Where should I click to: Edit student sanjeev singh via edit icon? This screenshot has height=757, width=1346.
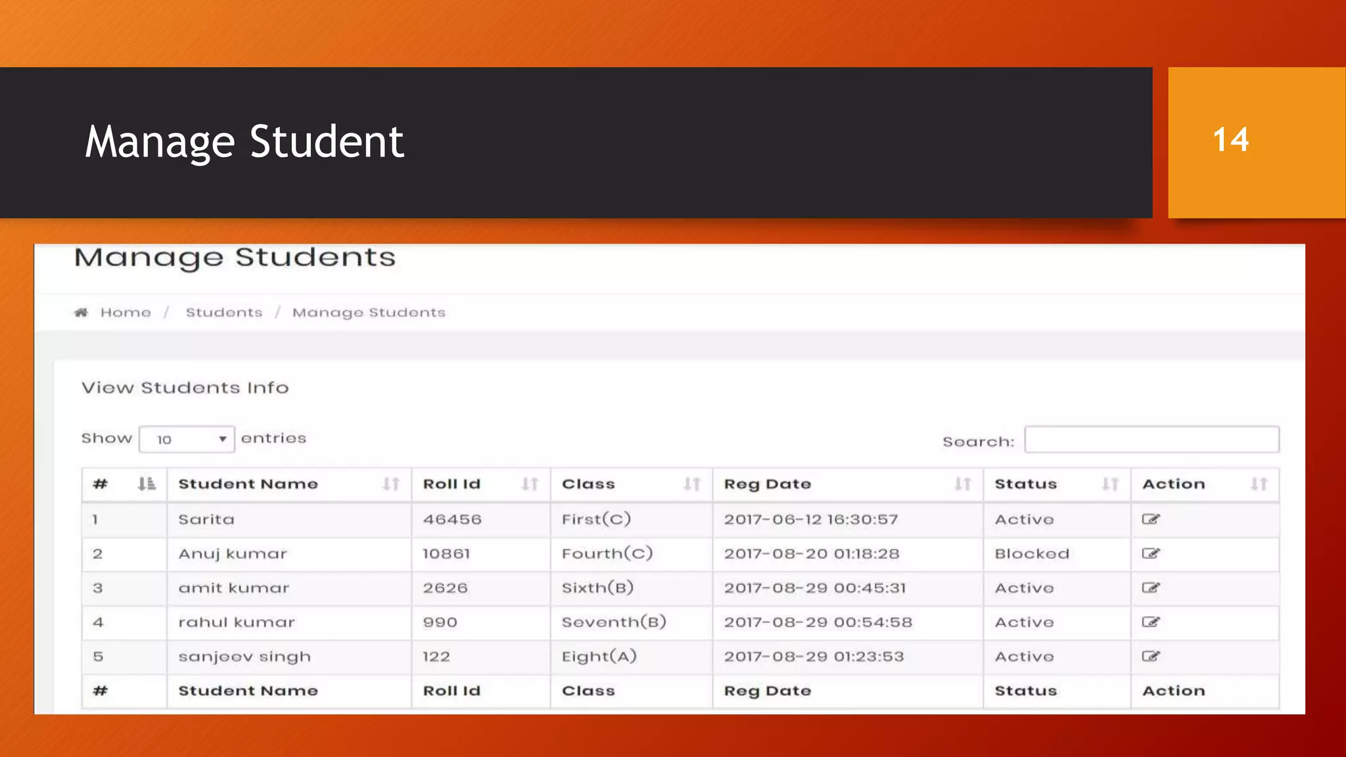1151,656
